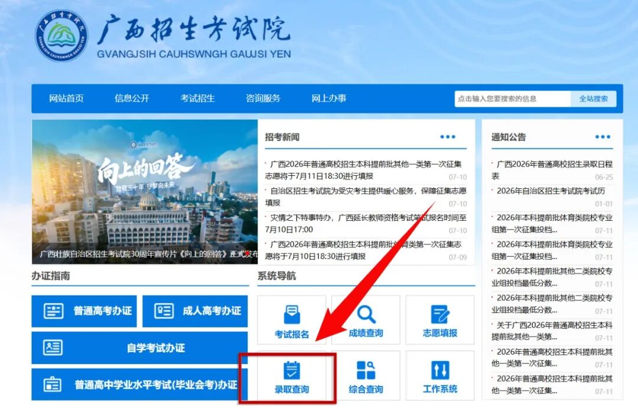Viewport: 638px width, 409px height.
Task: Click the 办证指南 section heading
Action: [51, 276]
